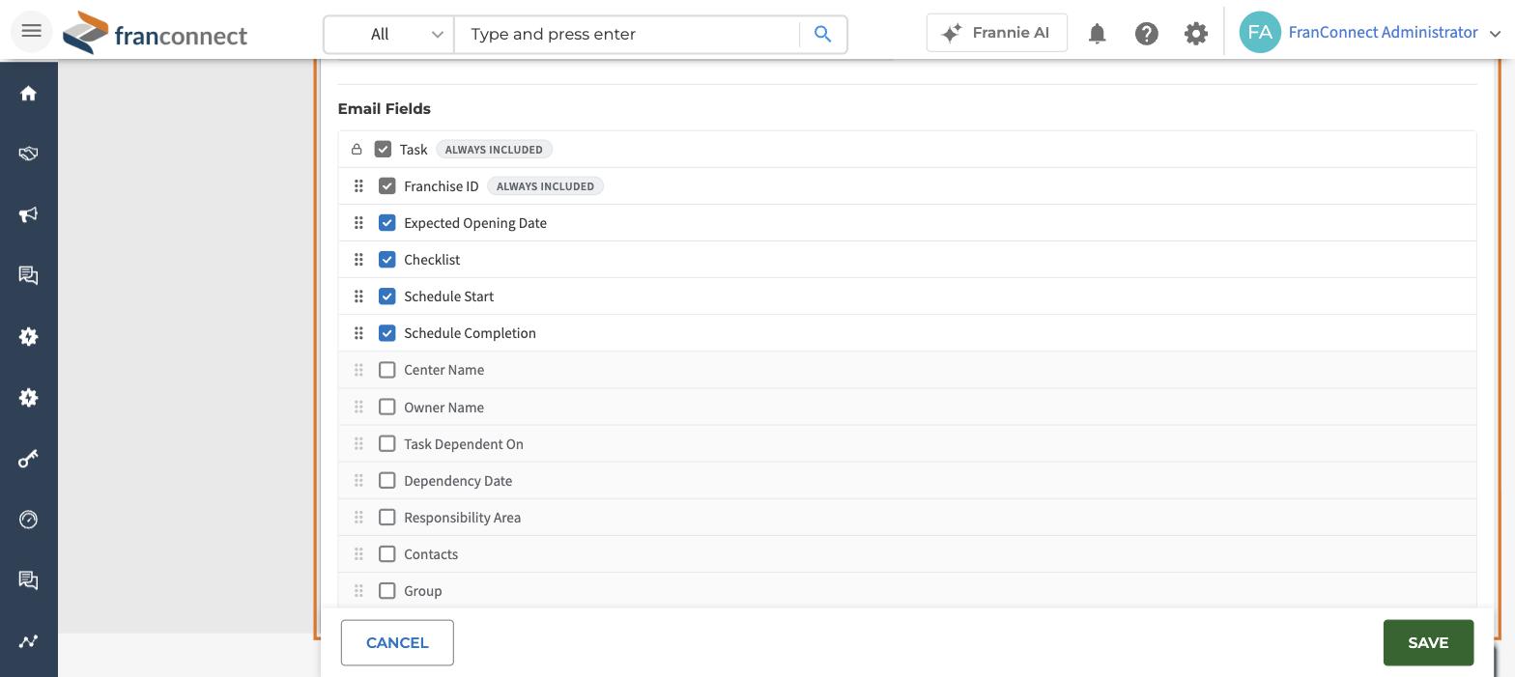
Task: Open the All search scope dropdown
Action: pyautogui.click(x=389, y=34)
